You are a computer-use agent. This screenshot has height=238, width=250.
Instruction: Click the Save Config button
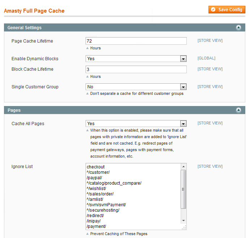(x=227, y=10)
